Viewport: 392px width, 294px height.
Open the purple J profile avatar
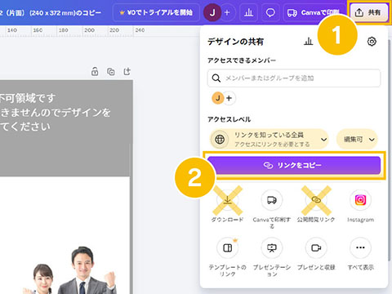(x=212, y=12)
